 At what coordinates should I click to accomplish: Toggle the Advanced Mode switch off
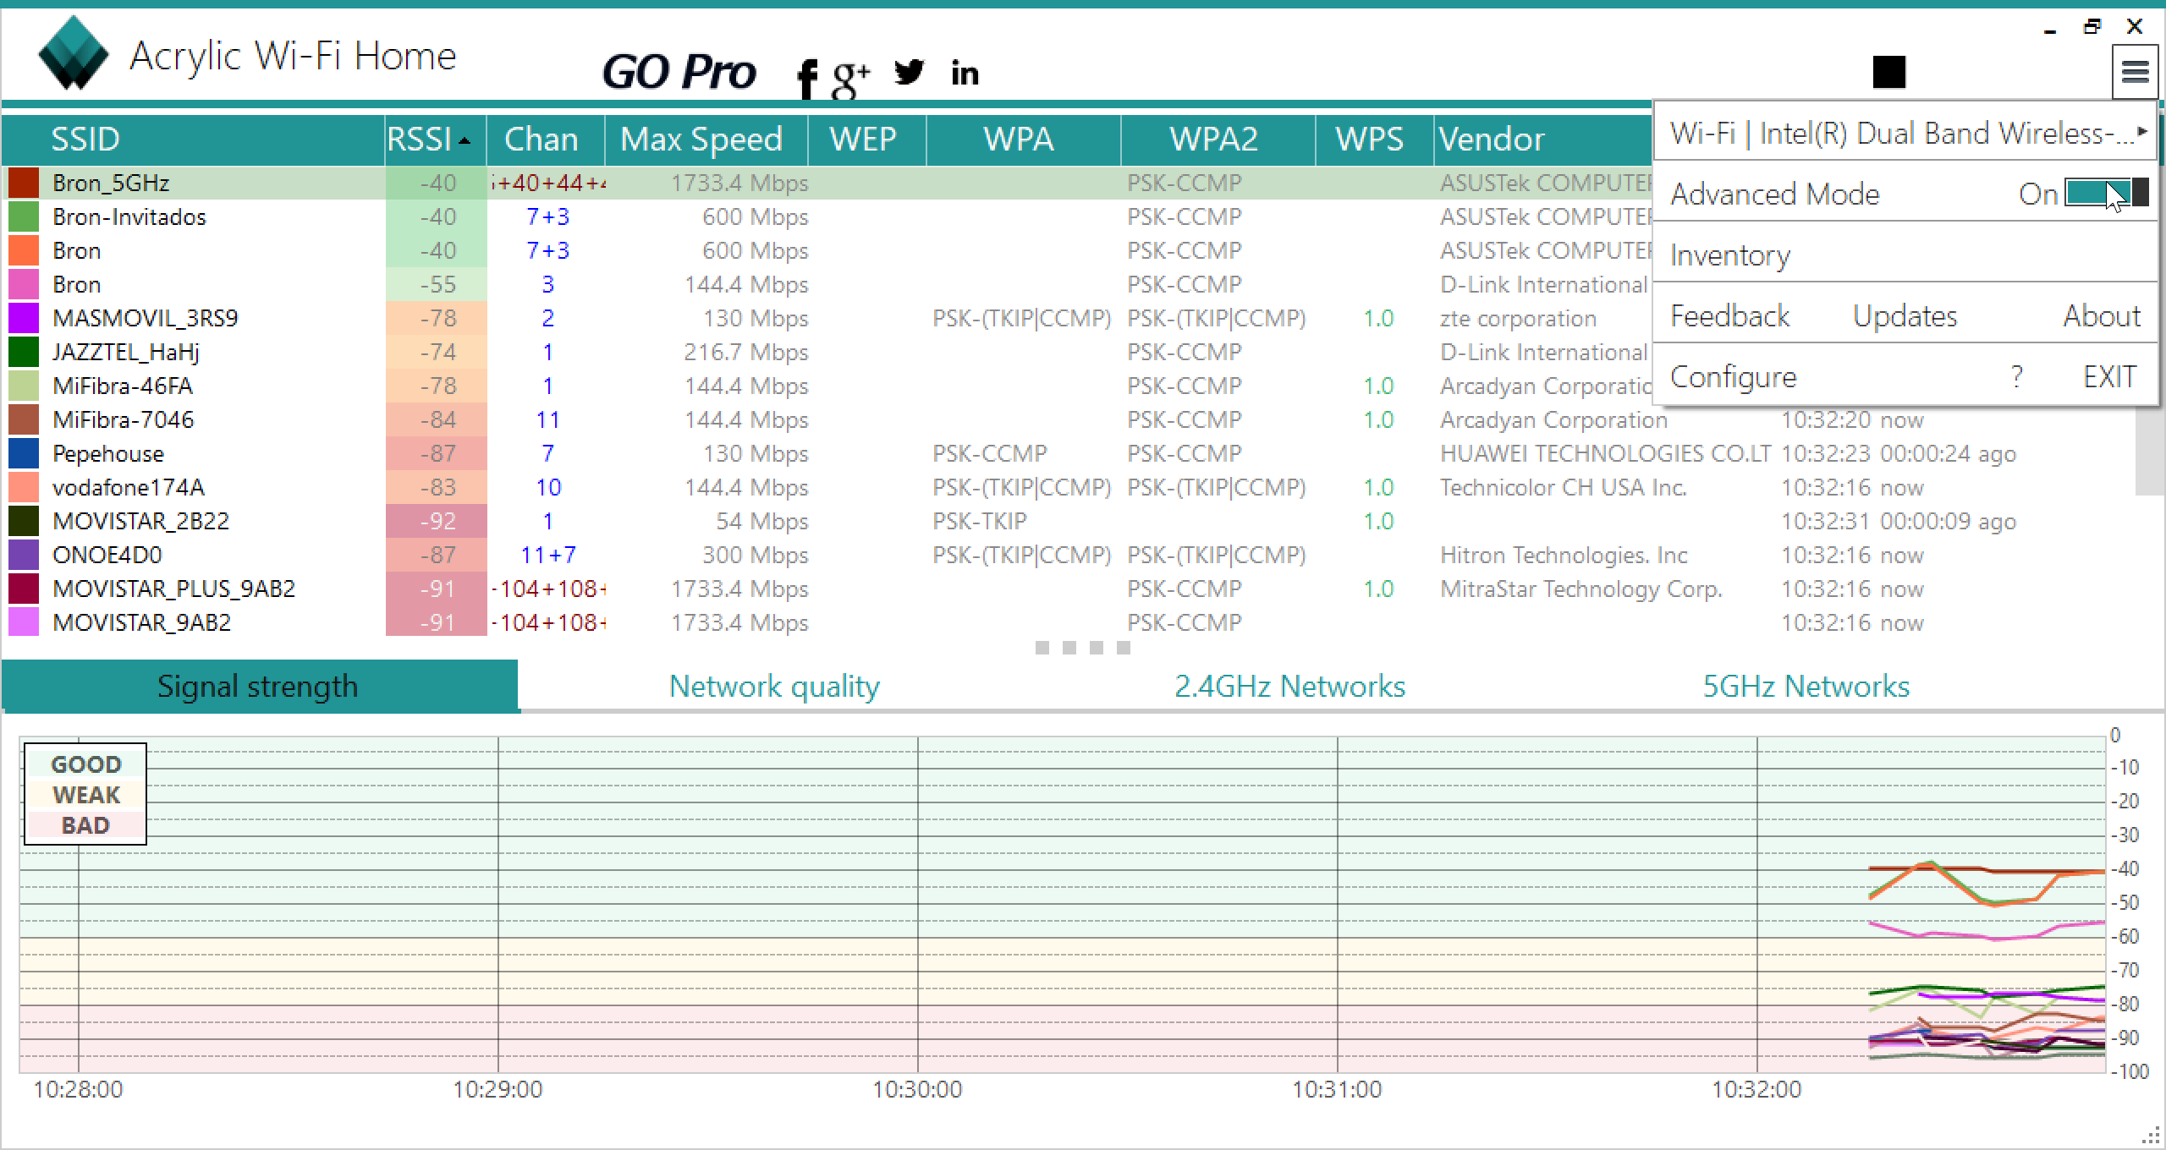click(x=2105, y=194)
